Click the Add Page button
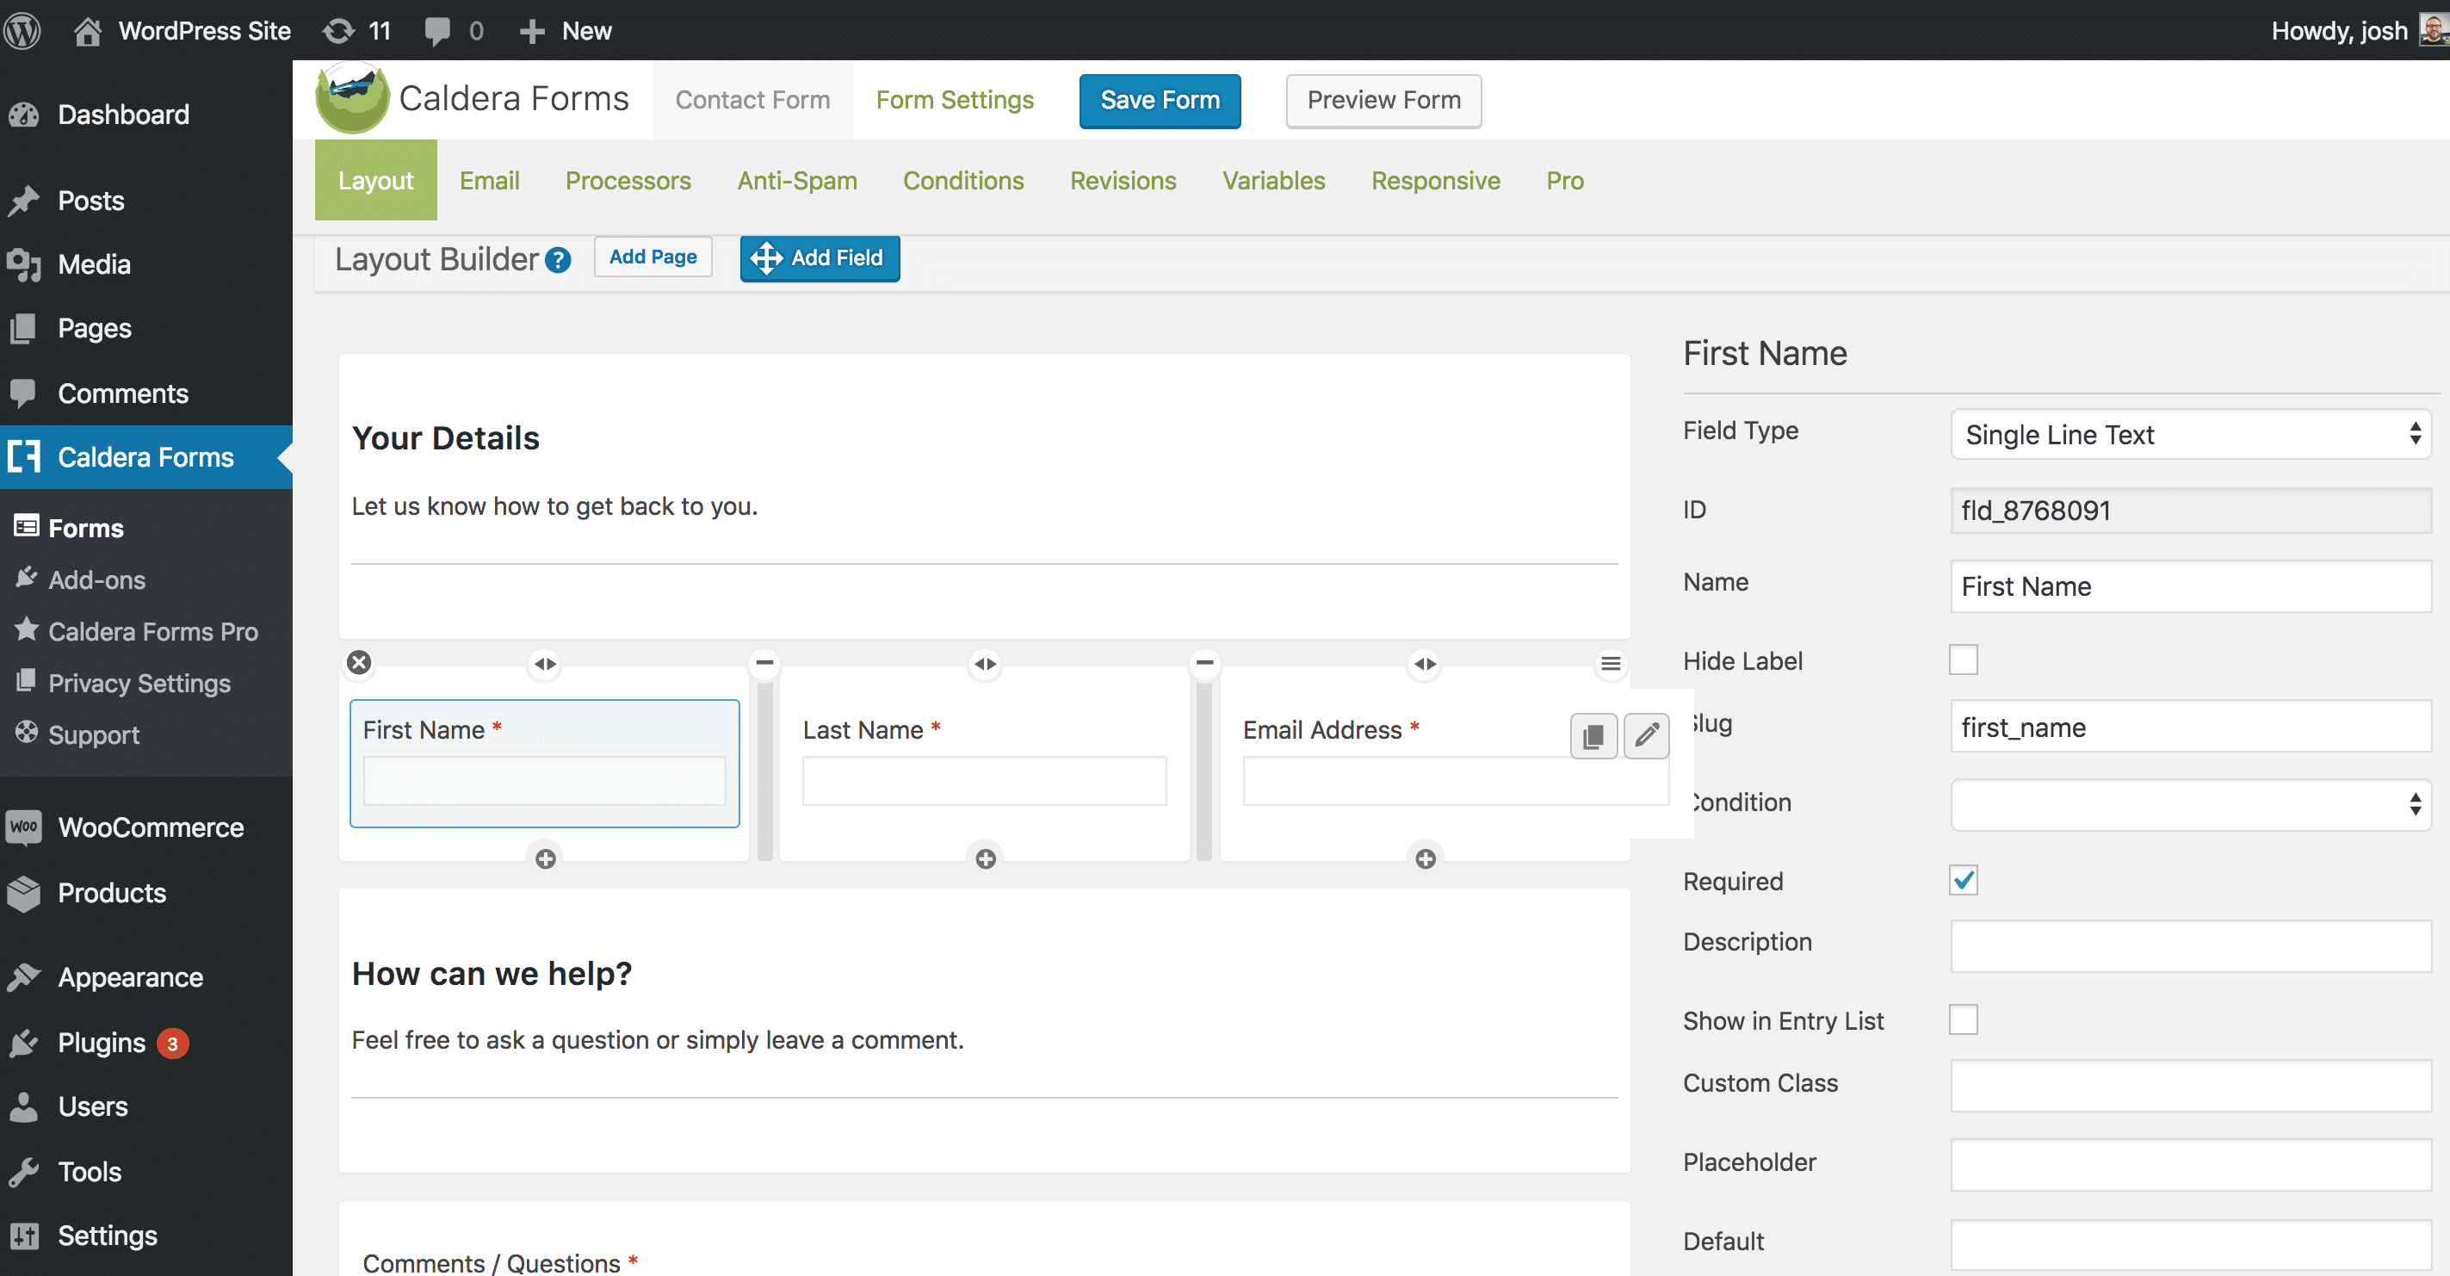 click(x=653, y=257)
